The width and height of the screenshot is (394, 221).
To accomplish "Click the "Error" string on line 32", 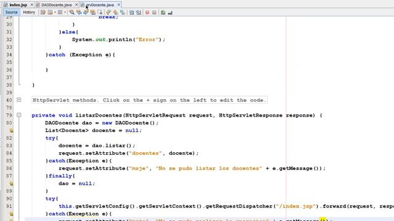I will click(147, 39).
